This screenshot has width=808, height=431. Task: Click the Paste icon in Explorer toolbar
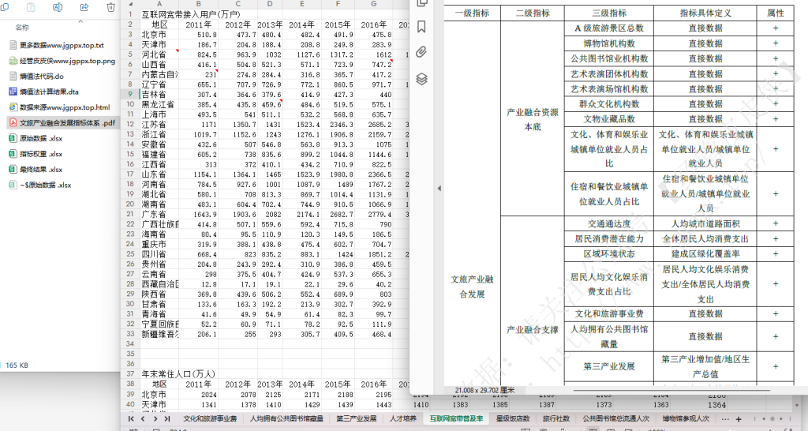(31, 7)
